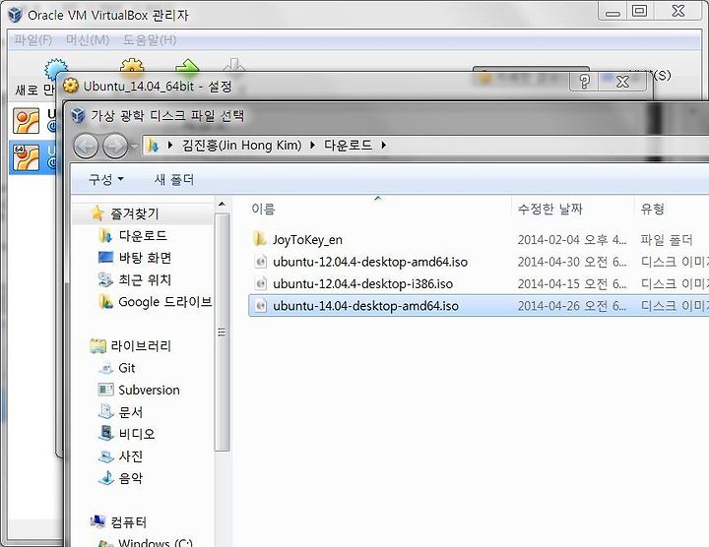Image resolution: width=709 pixels, height=547 pixels.
Task: Click the 즐겨찾기 star icon
Action: point(97,213)
